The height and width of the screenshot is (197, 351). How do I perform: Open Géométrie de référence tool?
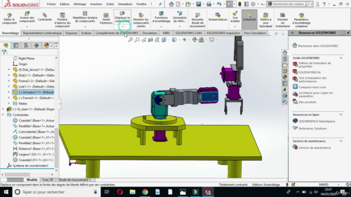point(179,18)
